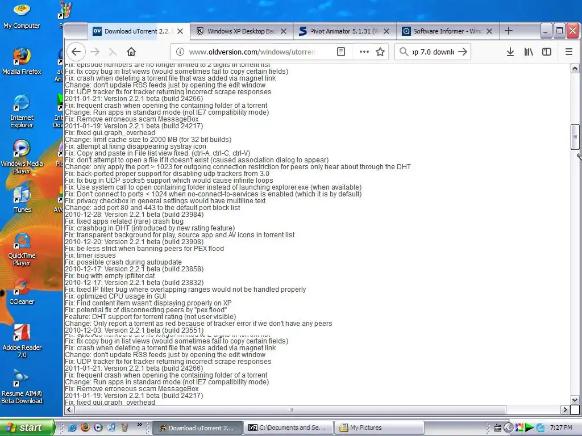
Task: Switch to Pivot Animator 5.1.31 tab
Action: (x=344, y=31)
